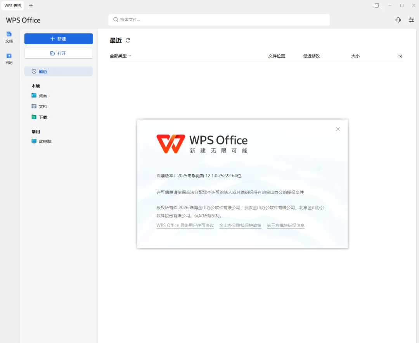Click the refresh icon next to 最近

[x=128, y=40]
